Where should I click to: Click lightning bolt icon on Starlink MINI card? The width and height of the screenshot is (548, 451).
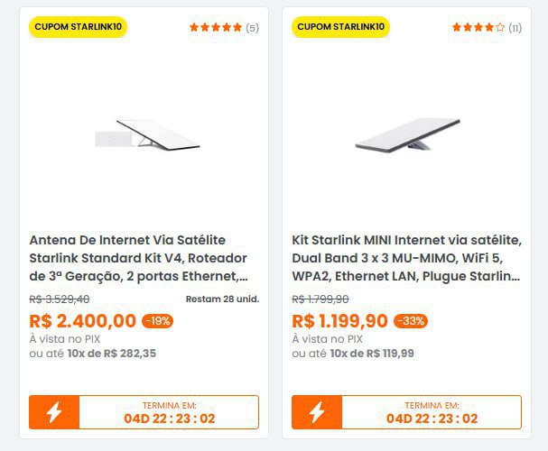(x=317, y=412)
